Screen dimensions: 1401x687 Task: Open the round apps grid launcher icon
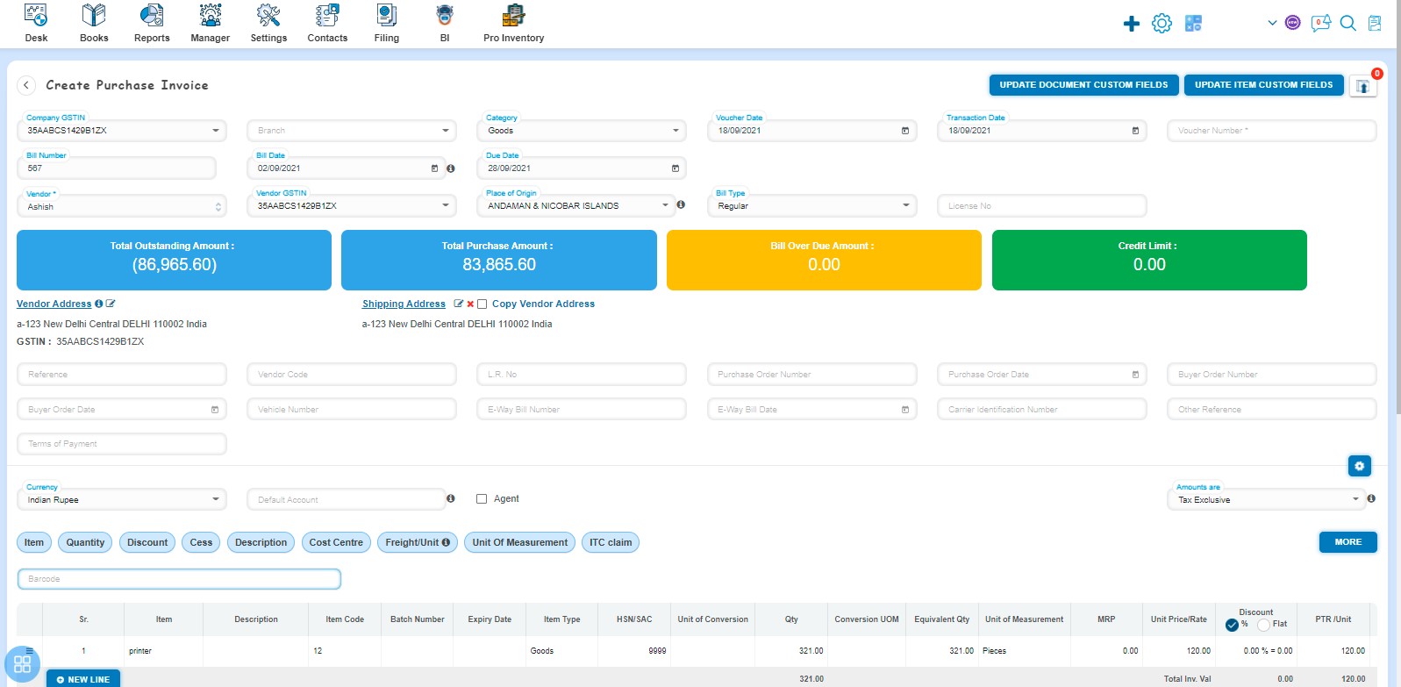click(x=22, y=664)
